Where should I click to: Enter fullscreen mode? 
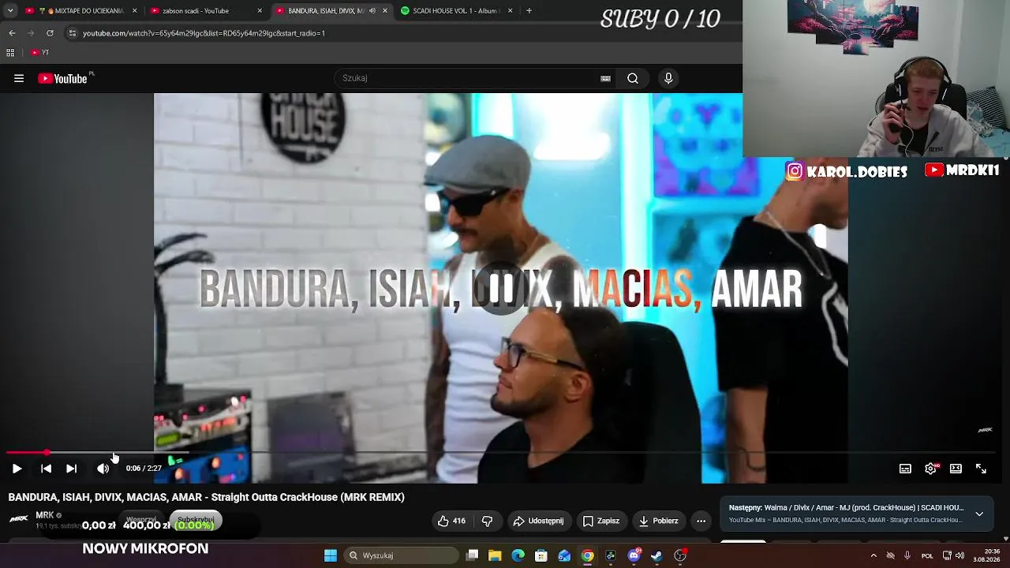click(x=981, y=469)
